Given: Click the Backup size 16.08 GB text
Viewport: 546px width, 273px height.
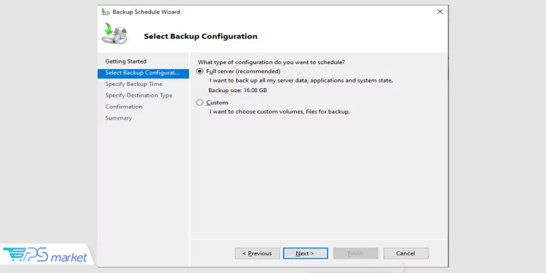Looking at the screenshot, I should (x=238, y=89).
